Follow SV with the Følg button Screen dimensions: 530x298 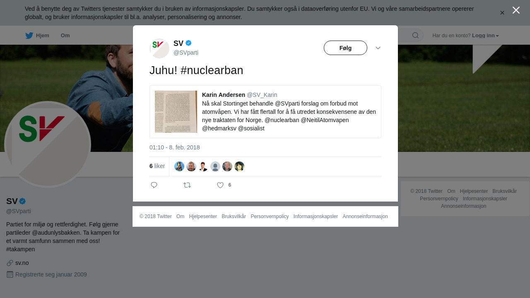click(x=345, y=48)
